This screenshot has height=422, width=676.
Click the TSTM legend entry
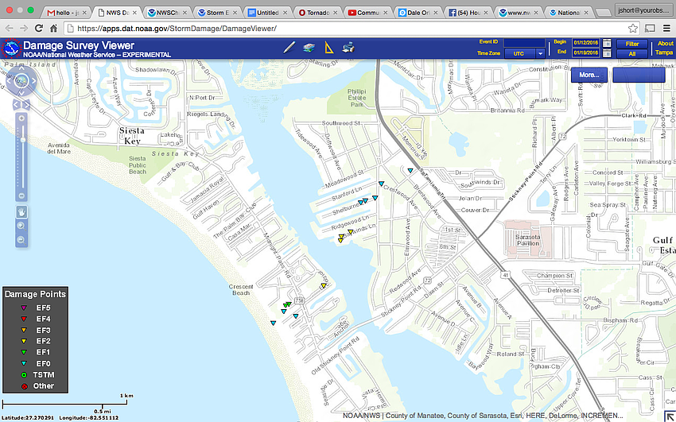(x=37, y=375)
